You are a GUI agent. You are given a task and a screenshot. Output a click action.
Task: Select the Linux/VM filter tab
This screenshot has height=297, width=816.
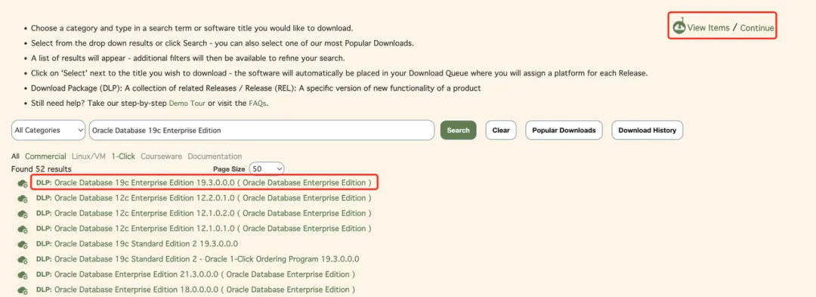coord(89,156)
